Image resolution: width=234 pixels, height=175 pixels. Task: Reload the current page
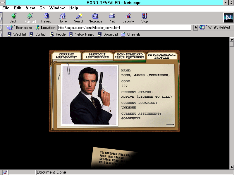tap(46, 16)
